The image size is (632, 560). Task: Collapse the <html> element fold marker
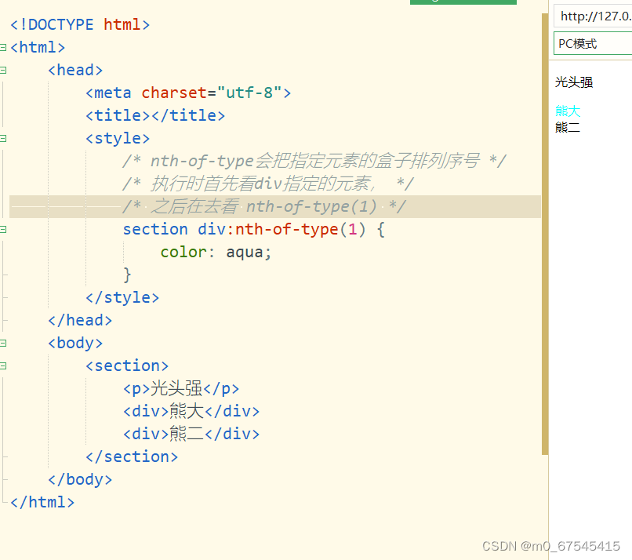[x=4, y=47]
